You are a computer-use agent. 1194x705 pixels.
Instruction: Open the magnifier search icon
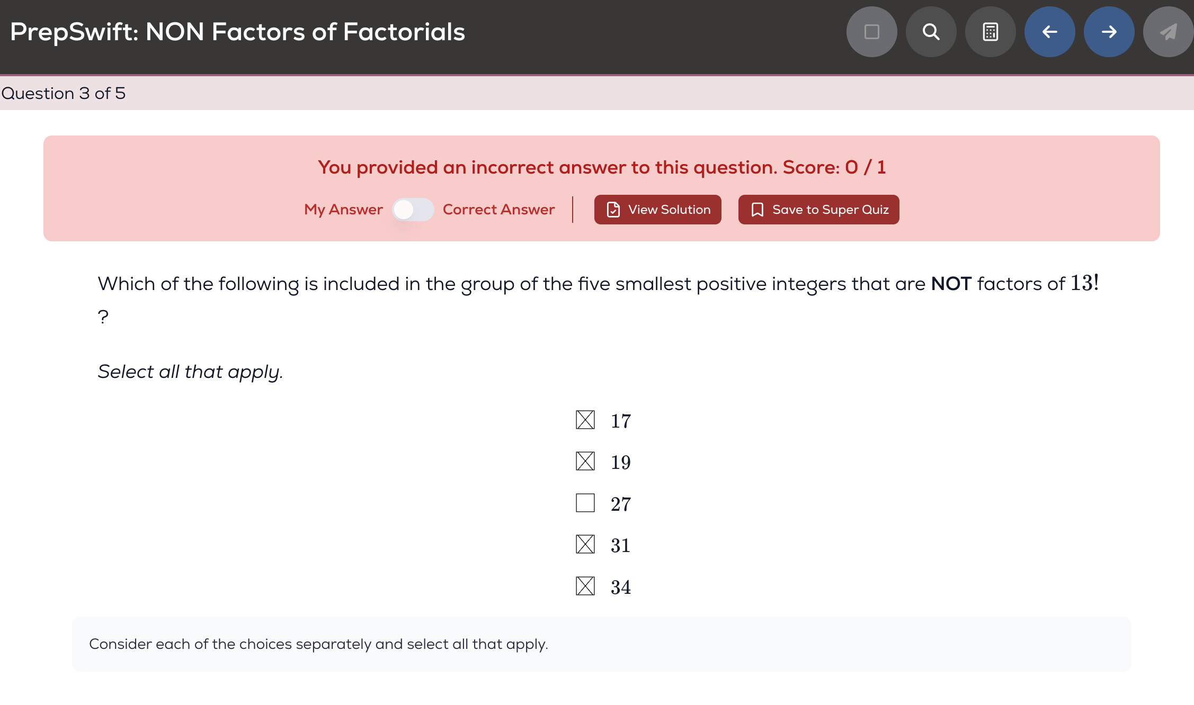click(x=931, y=32)
